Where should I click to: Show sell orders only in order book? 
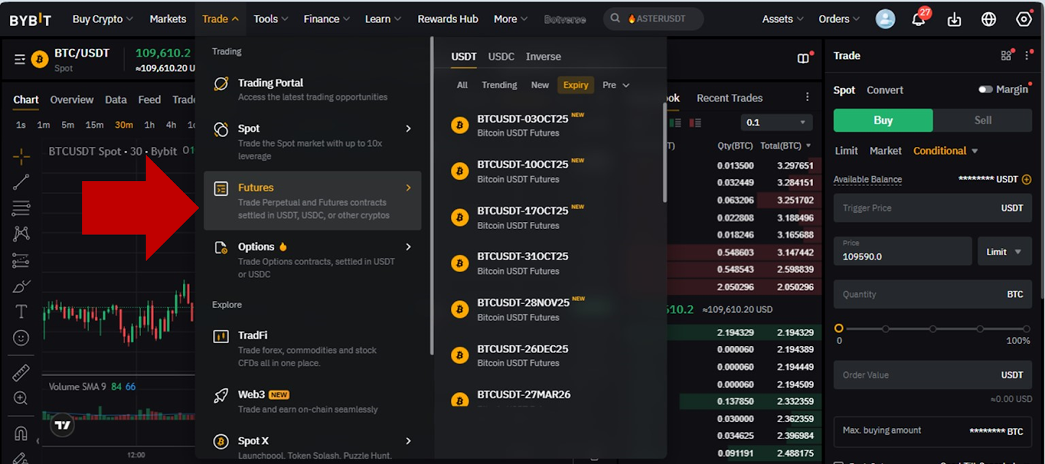pyautogui.click(x=695, y=123)
